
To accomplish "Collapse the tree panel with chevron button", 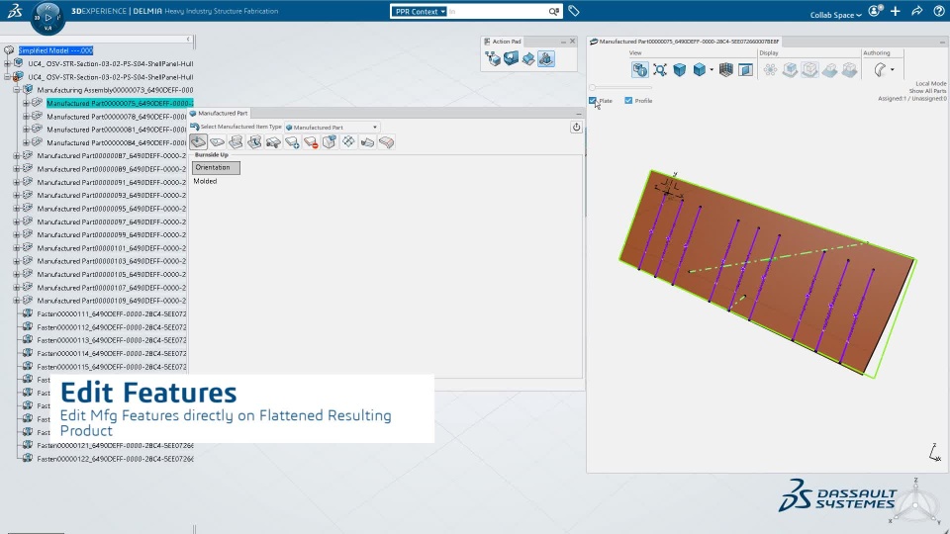I will [x=188, y=39].
